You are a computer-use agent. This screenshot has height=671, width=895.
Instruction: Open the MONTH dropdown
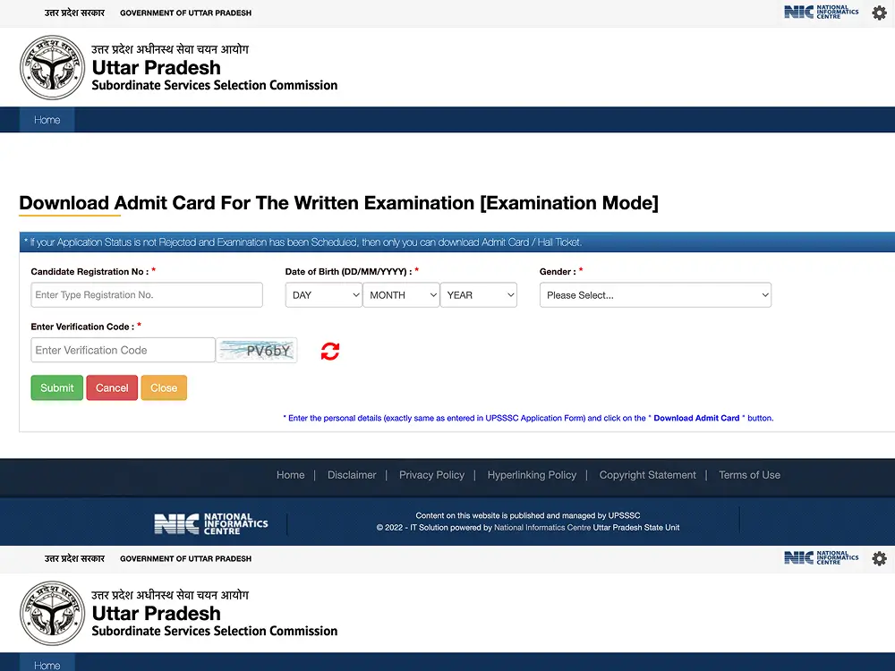tap(401, 295)
